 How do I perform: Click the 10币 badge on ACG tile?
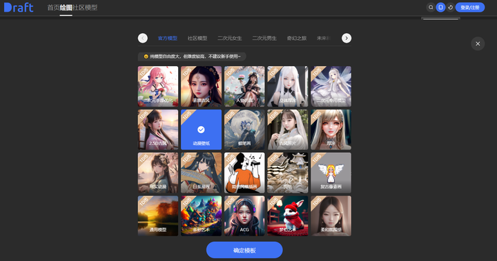231,202
